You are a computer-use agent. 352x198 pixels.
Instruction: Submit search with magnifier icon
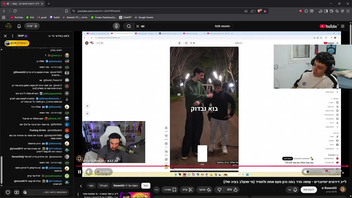tap(129, 26)
